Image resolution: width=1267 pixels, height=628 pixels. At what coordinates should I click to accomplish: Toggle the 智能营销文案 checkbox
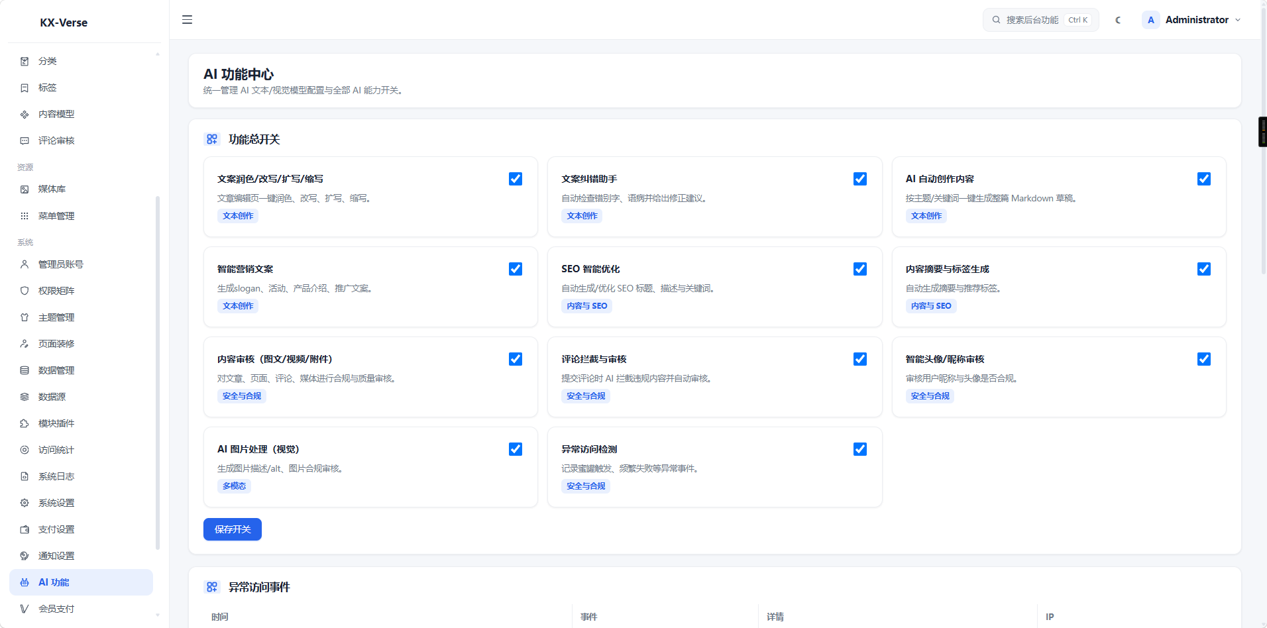tap(516, 269)
